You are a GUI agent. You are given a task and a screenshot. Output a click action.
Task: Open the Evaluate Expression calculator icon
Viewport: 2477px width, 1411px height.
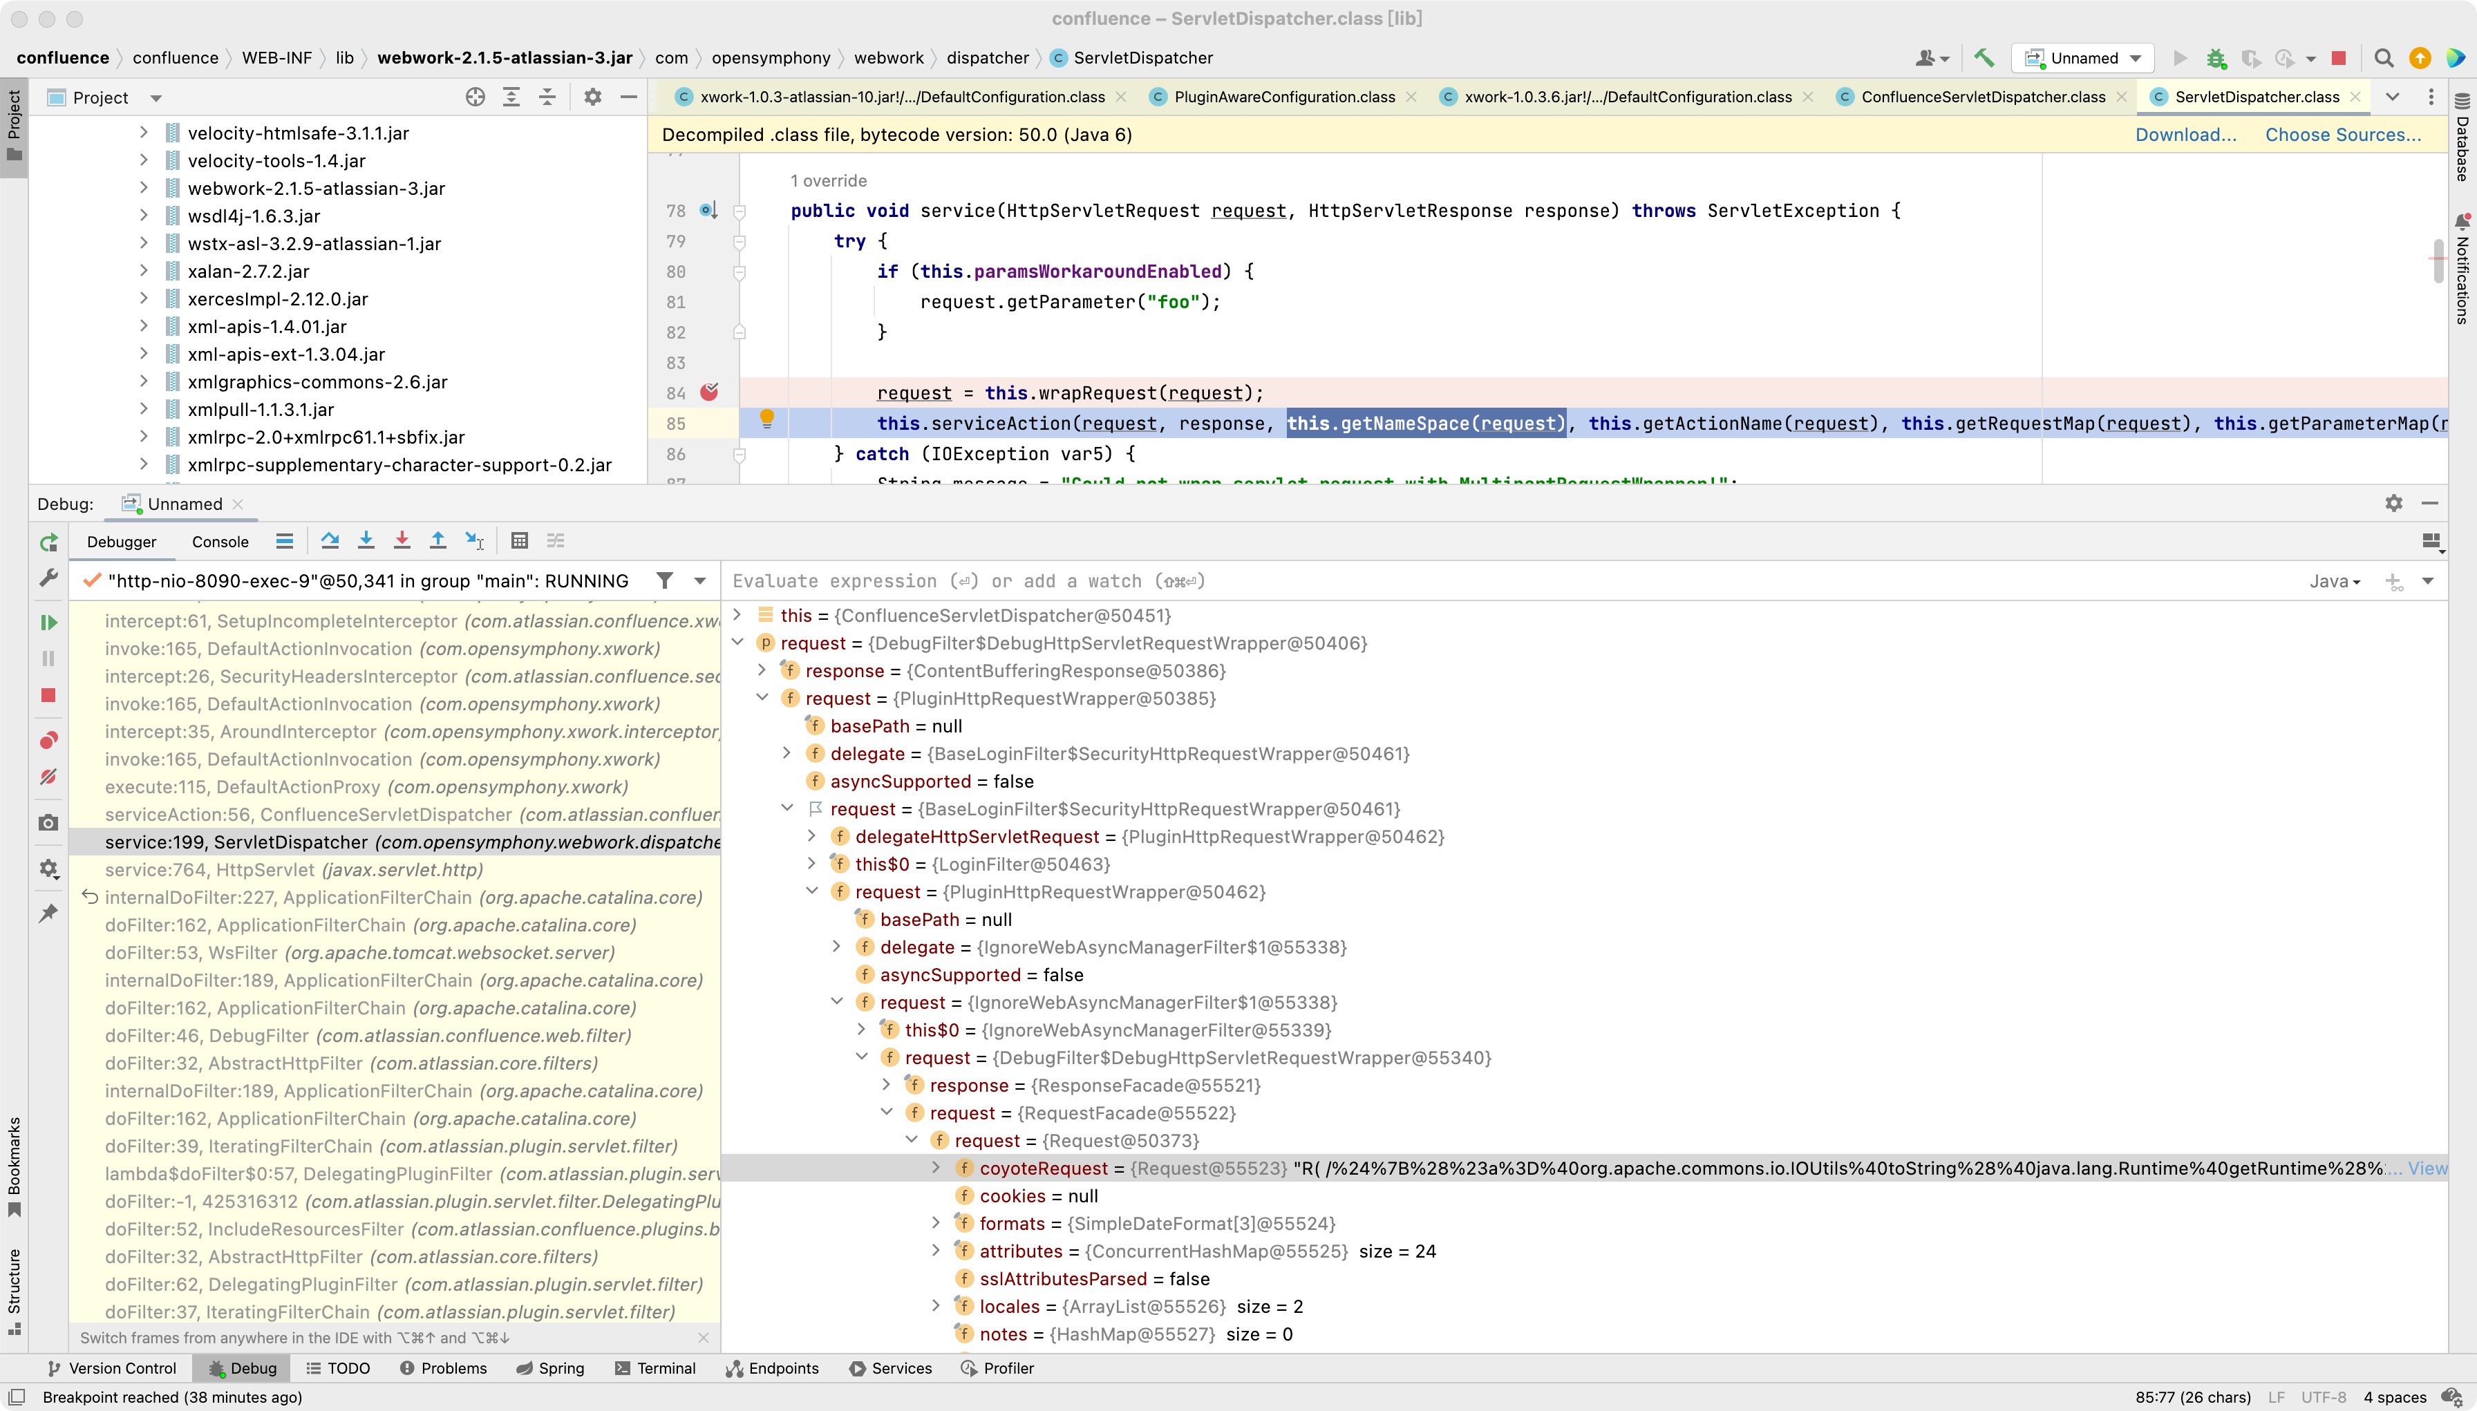(x=520, y=541)
